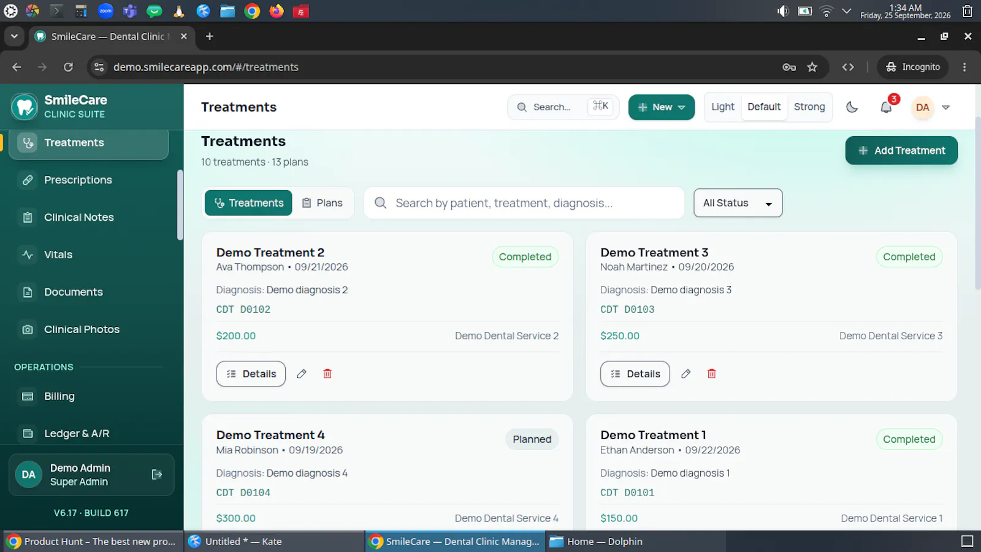Image resolution: width=981 pixels, height=552 pixels.
Task: Open Details for Demo Treatment 3
Action: pos(635,374)
